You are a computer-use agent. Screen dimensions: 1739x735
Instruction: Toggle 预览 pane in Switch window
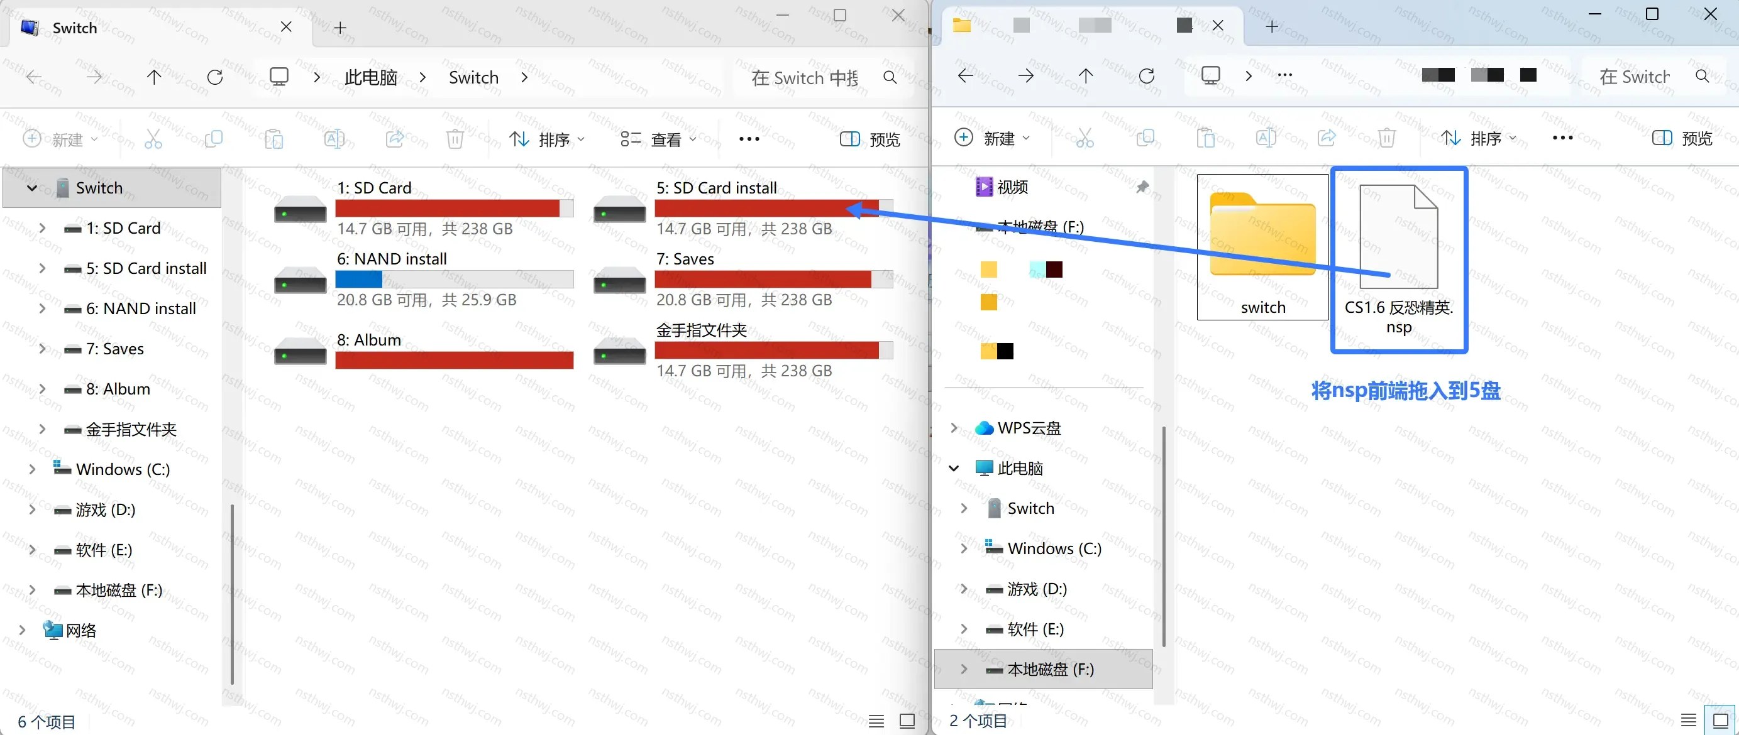869,139
